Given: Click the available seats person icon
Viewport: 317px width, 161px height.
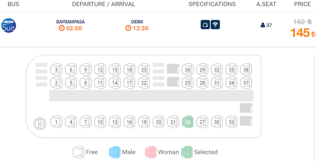Looking at the screenshot, I should tap(263, 25).
